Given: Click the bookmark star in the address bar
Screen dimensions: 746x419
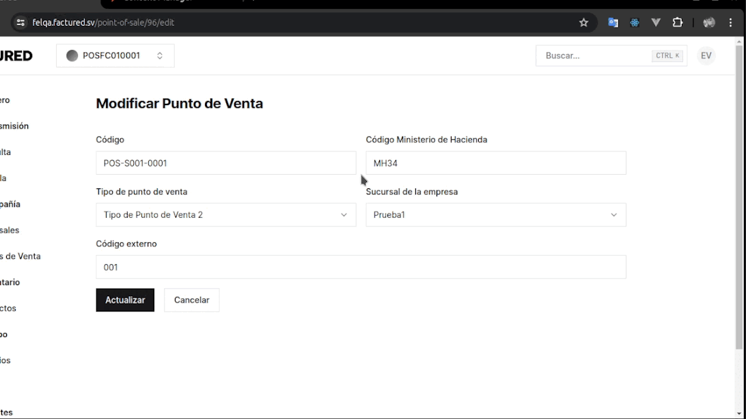Looking at the screenshot, I should pyautogui.click(x=583, y=22).
